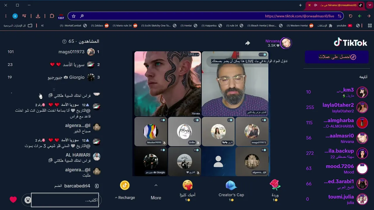Send the وردة rose gift
This screenshot has width=374, height=210.
tap(275, 191)
